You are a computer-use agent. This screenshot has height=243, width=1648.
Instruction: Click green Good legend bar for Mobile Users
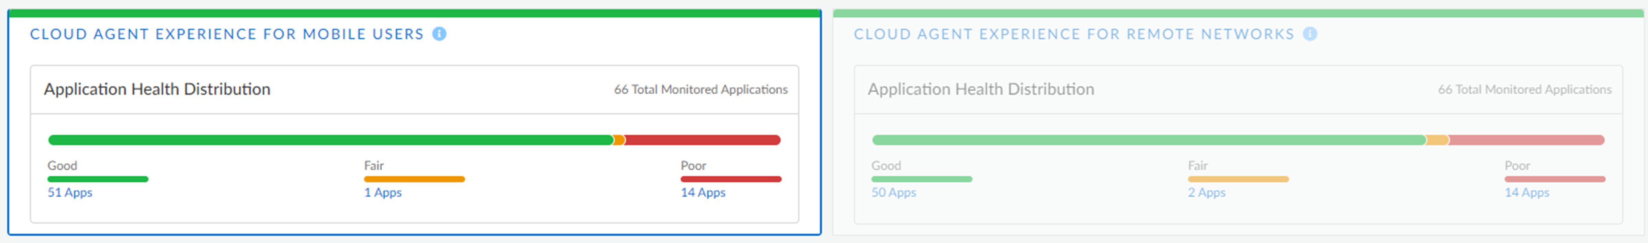[98, 179]
